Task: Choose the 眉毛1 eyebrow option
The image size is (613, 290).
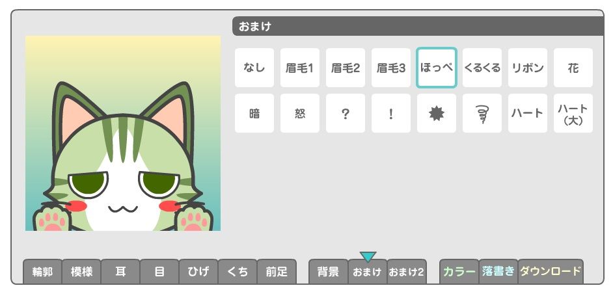Action: click(x=300, y=68)
